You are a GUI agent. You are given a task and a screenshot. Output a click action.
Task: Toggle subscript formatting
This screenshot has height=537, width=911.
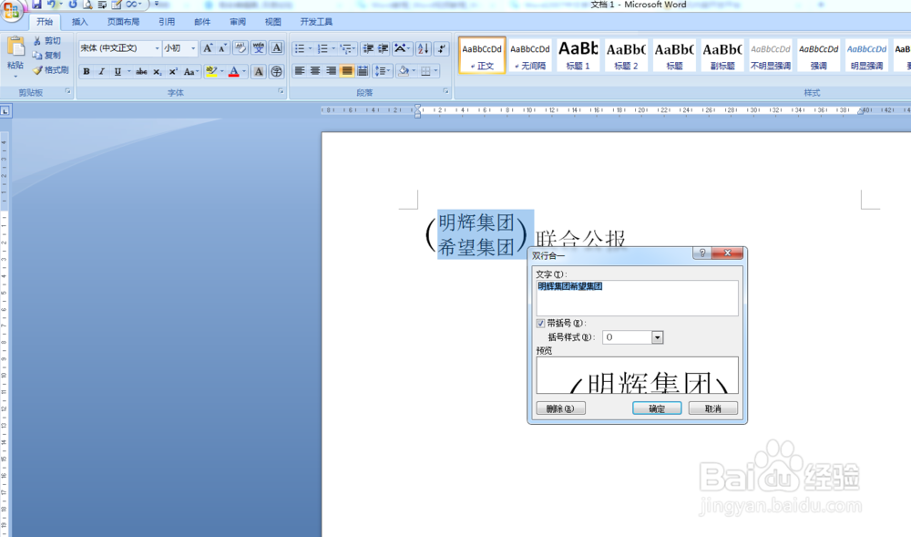tap(157, 71)
